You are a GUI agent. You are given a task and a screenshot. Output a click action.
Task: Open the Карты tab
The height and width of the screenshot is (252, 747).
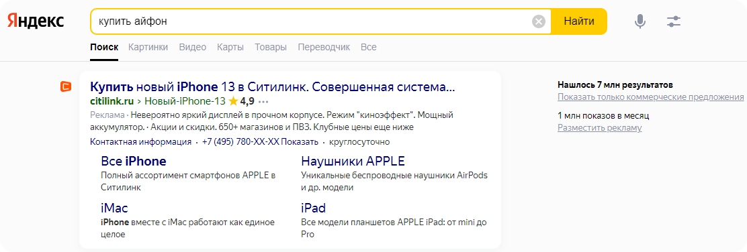pyautogui.click(x=230, y=47)
